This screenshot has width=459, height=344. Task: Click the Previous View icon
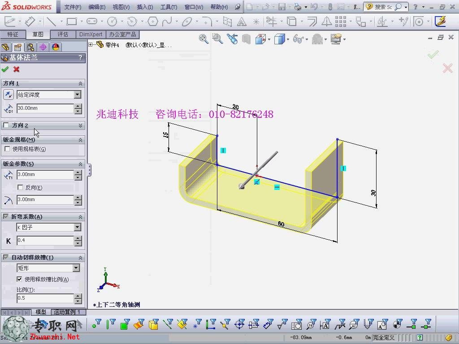click(232, 39)
